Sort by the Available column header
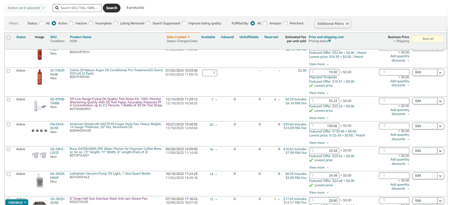 (x=208, y=37)
